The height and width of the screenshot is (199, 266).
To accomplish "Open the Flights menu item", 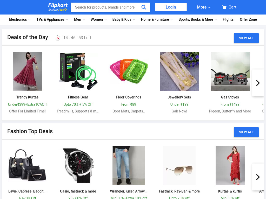I will tap(228, 19).
